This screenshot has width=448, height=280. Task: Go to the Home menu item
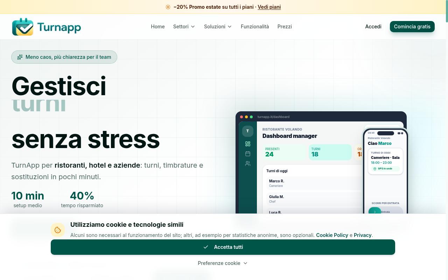coord(158,27)
